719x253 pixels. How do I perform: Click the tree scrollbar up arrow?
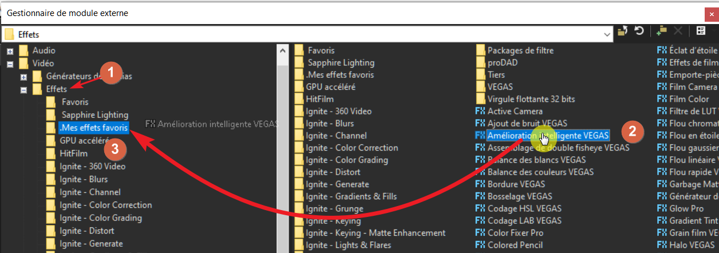(x=283, y=50)
